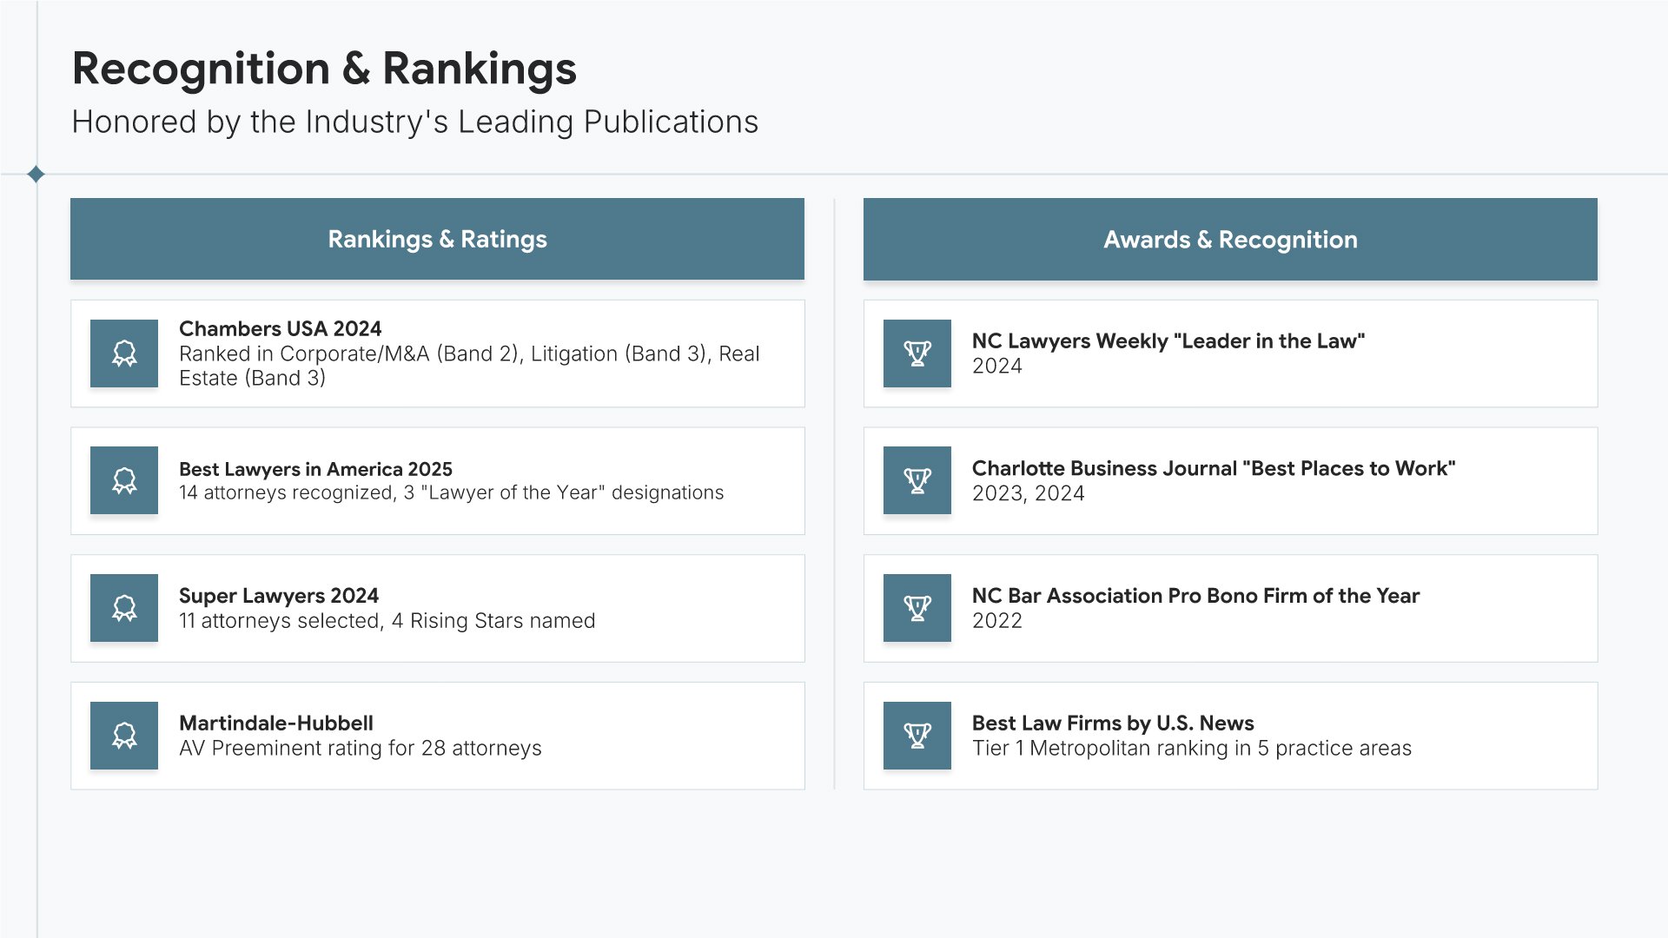Click the trophy icon next to Best Law Firms

coord(917,736)
